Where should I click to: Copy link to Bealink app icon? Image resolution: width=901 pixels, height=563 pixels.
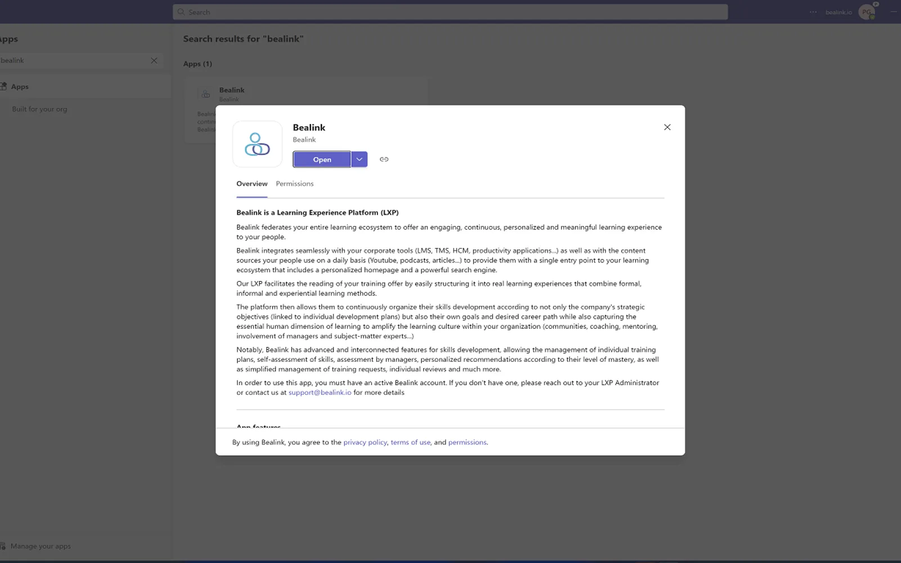[384, 159]
